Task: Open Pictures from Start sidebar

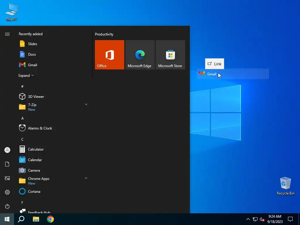Action: point(7,178)
